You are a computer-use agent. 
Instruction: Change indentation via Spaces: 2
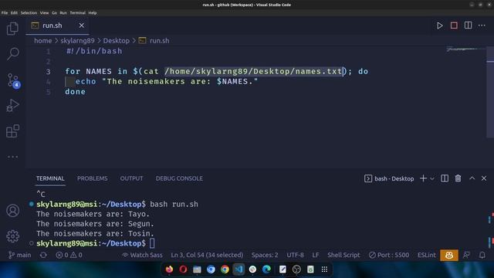coord(265,255)
